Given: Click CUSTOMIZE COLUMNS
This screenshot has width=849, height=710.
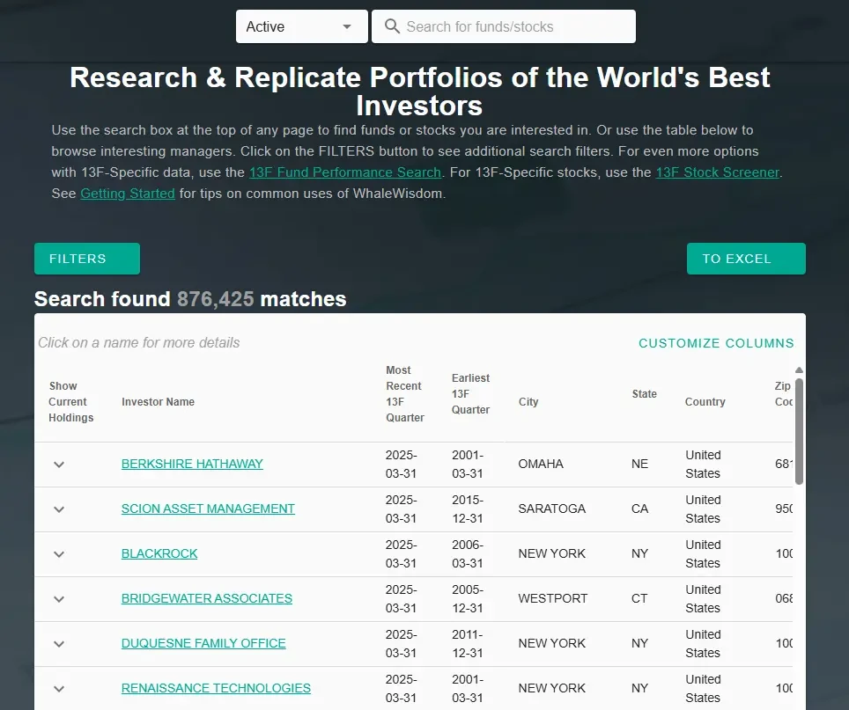Looking at the screenshot, I should point(716,343).
